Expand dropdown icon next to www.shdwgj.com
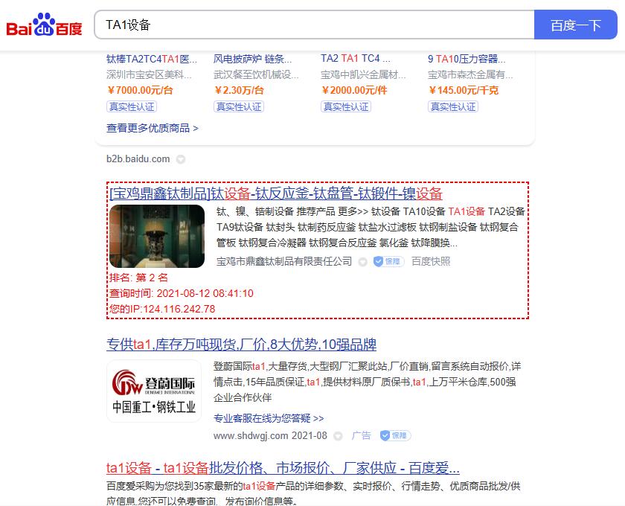 (338, 436)
